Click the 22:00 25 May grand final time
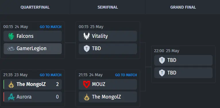 [x=167, y=51]
